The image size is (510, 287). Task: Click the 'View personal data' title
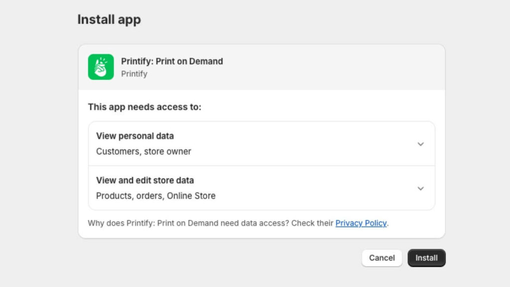tap(134, 136)
